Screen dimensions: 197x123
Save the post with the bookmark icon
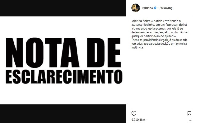(x=189, y=113)
